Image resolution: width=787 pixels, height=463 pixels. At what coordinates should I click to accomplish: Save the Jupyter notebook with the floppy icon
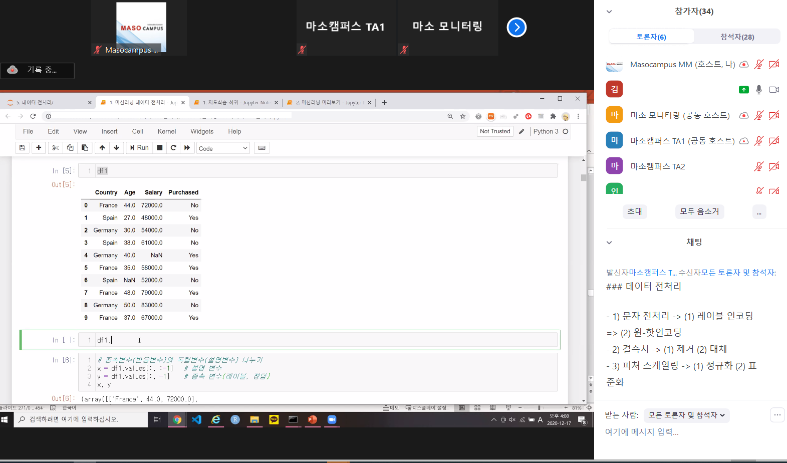coord(22,148)
